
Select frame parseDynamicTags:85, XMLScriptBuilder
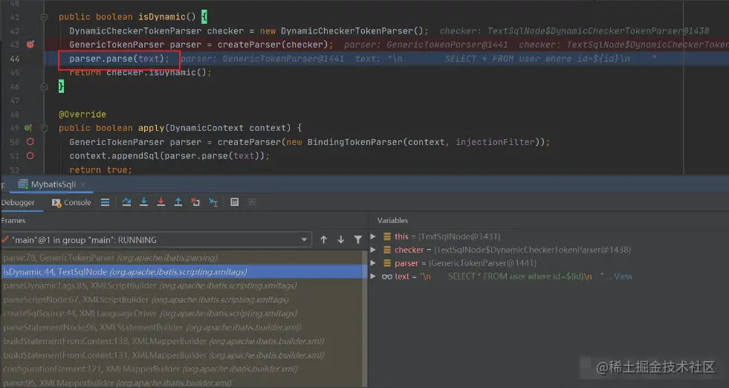click(184, 285)
